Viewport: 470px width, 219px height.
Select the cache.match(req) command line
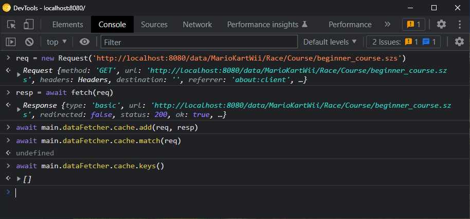tap(99, 141)
